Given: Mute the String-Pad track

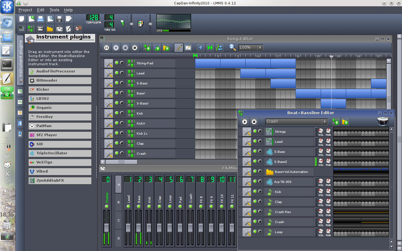Looking at the screenshot, I should [x=117, y=63].
